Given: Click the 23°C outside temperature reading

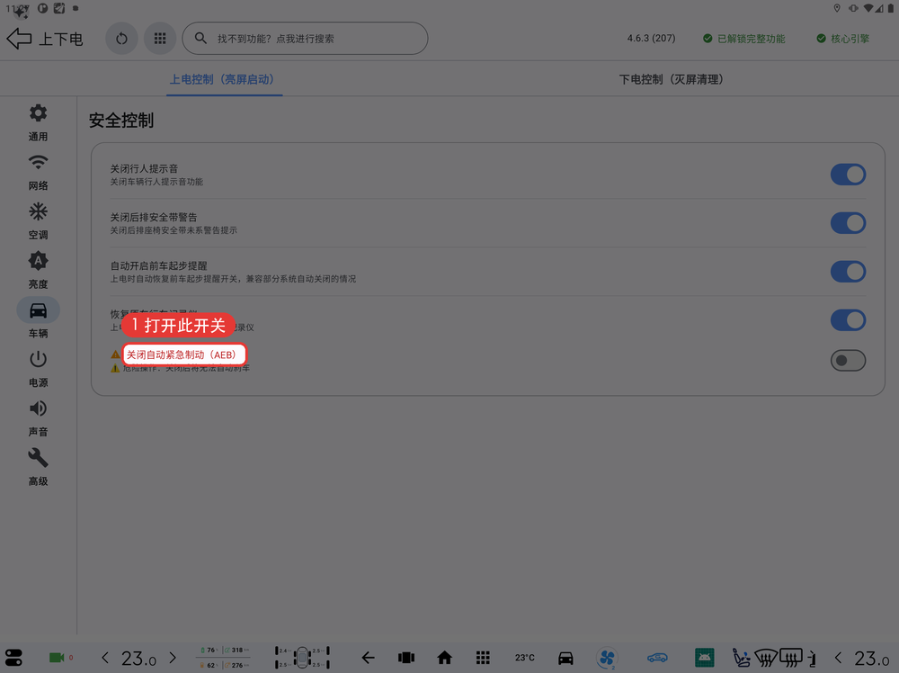Looking at the screenshot, I should coord(525,658).
